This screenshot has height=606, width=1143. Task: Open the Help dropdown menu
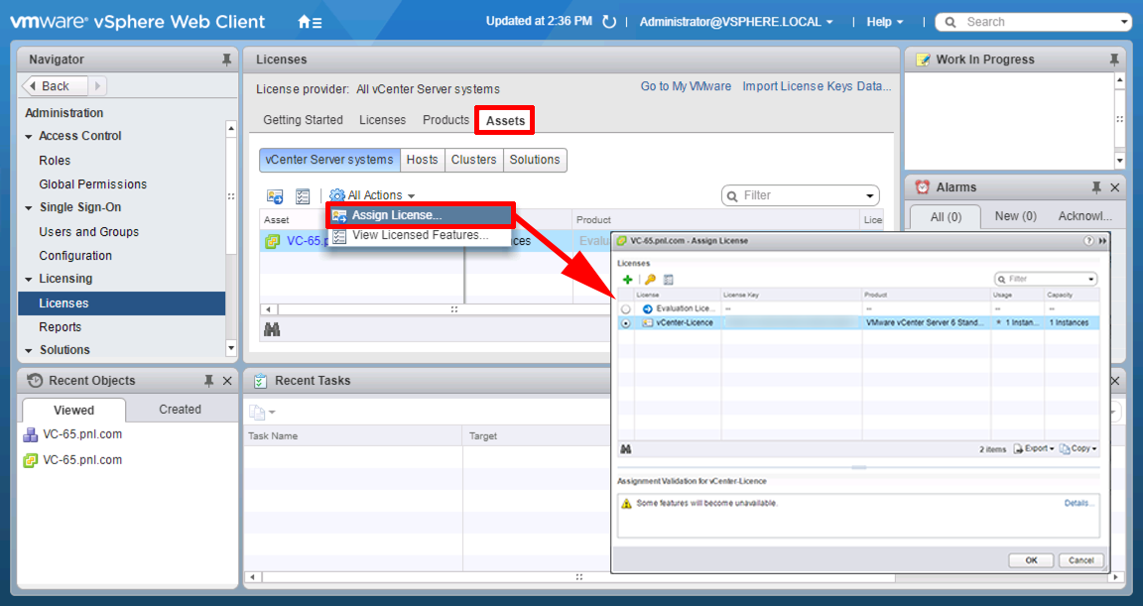pyautogui.click(x=884, y=22)
